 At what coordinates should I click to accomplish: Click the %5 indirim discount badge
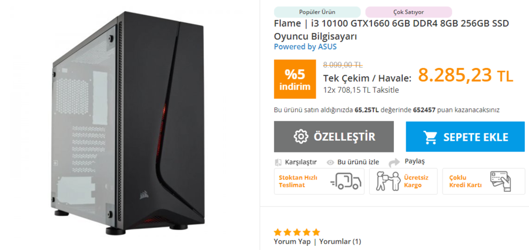pos(295,79)
